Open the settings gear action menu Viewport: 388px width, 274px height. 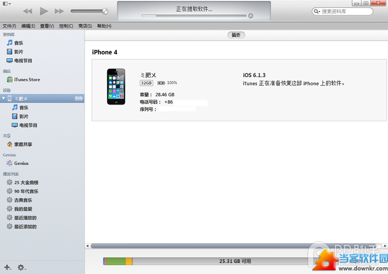[x=22, y=267]
